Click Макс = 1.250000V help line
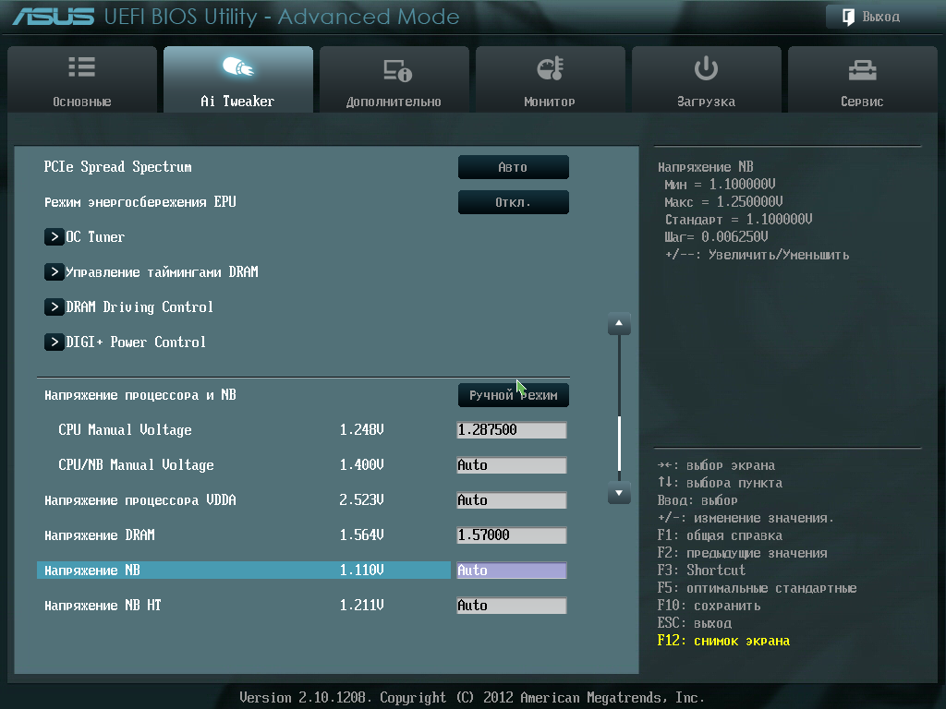Viewport: 946px width, 709px height. (x=723, y=201)
